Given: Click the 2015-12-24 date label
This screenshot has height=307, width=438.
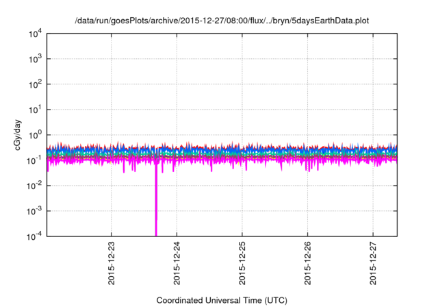Looking at the screenshot, I should pyautogui.click(x=177, y=263).
